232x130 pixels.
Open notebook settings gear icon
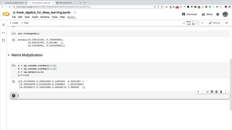tap(217, 14)
